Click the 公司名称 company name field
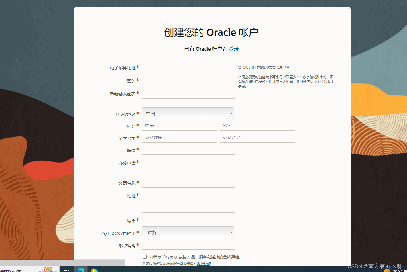 [188, 183]
